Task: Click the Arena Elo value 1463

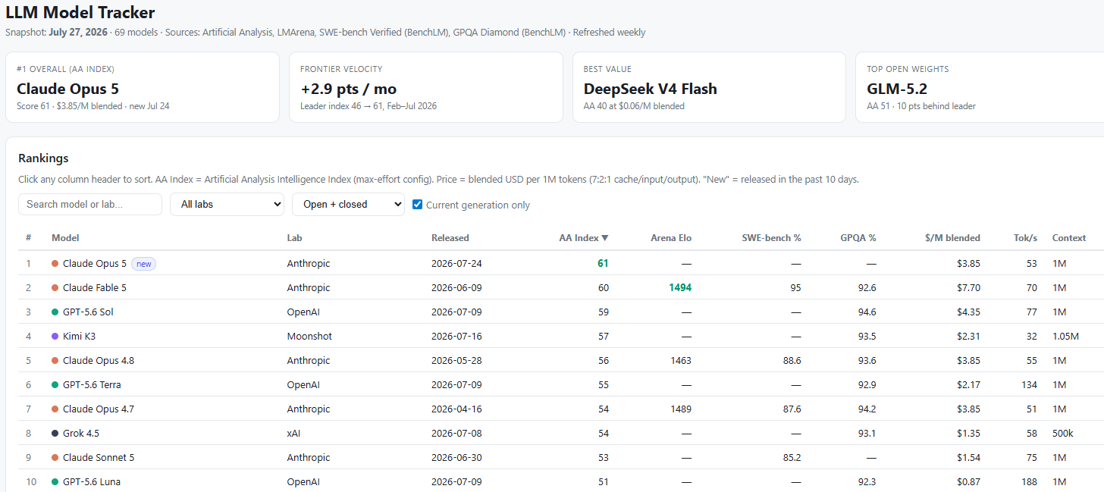Action: click(x=681, y=360)
